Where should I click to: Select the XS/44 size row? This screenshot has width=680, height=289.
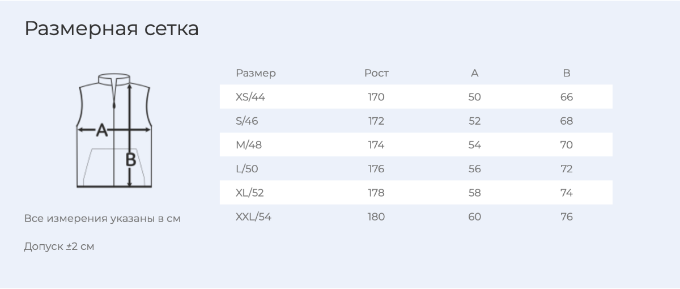tap(416, 97)
